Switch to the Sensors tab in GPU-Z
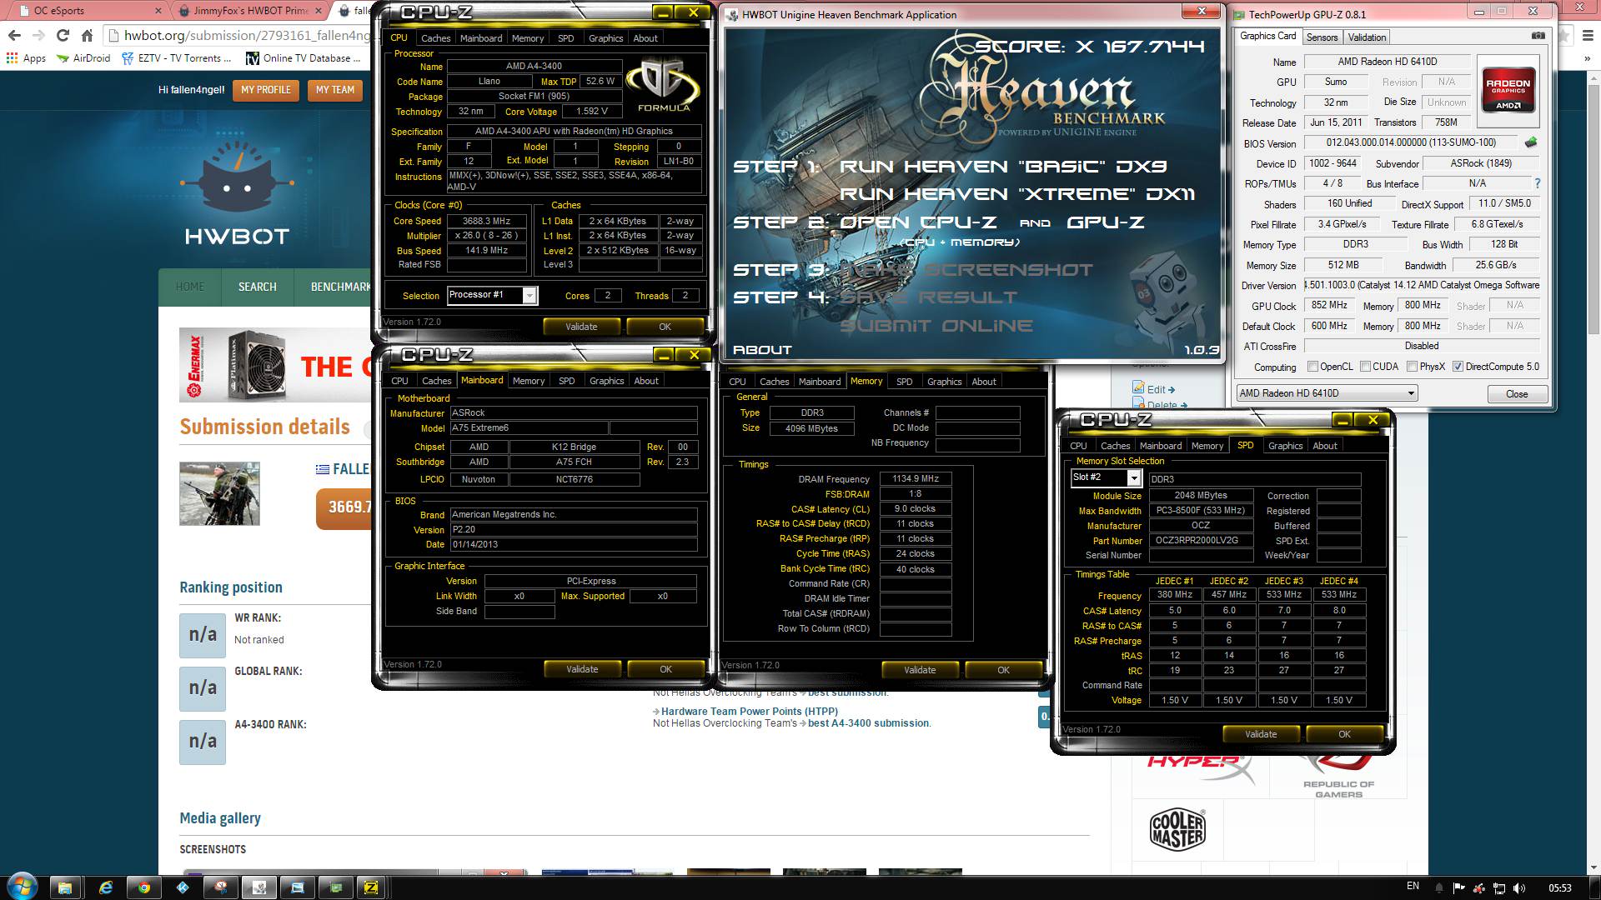This screenshot has height=900, width=1601. [x=1322, y=37]
